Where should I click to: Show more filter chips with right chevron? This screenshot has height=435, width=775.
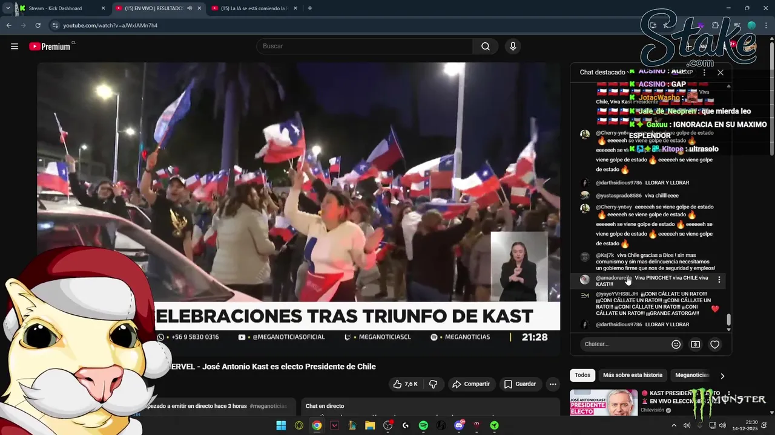[x=722, y=376]
